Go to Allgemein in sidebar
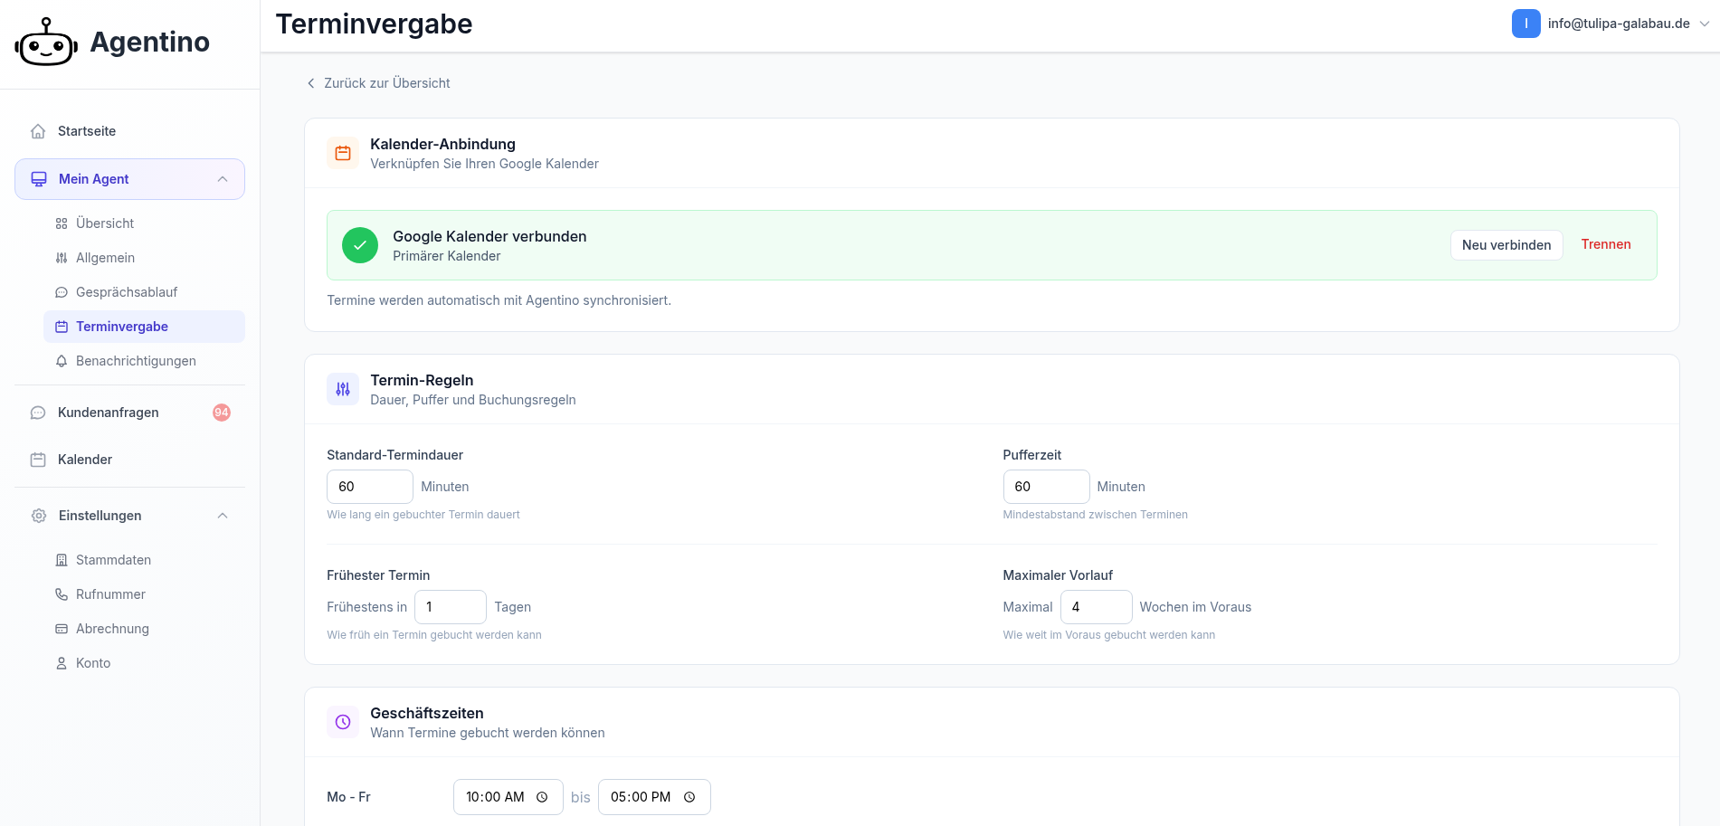 point(105,258)
